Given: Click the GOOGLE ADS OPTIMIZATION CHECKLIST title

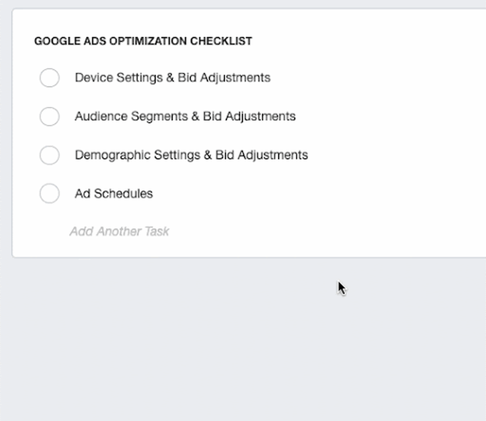Looking at the screenshot, I should tap(143, 41).
